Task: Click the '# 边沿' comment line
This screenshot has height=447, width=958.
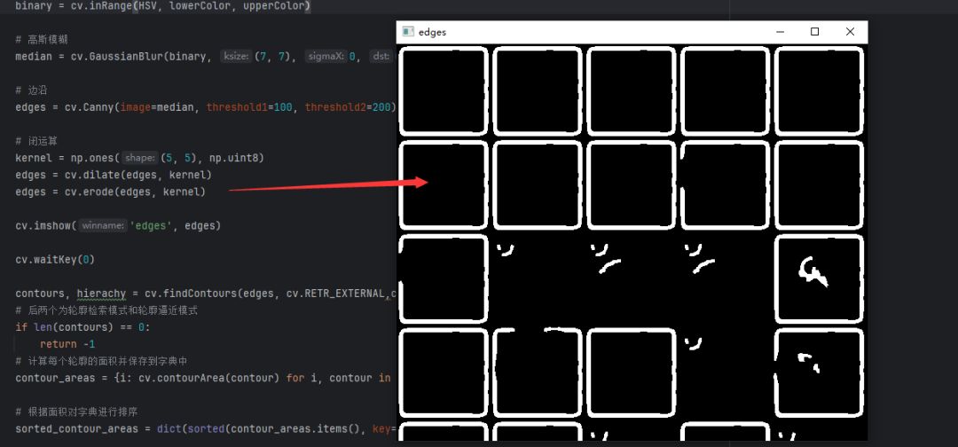Action: [31, 90]
